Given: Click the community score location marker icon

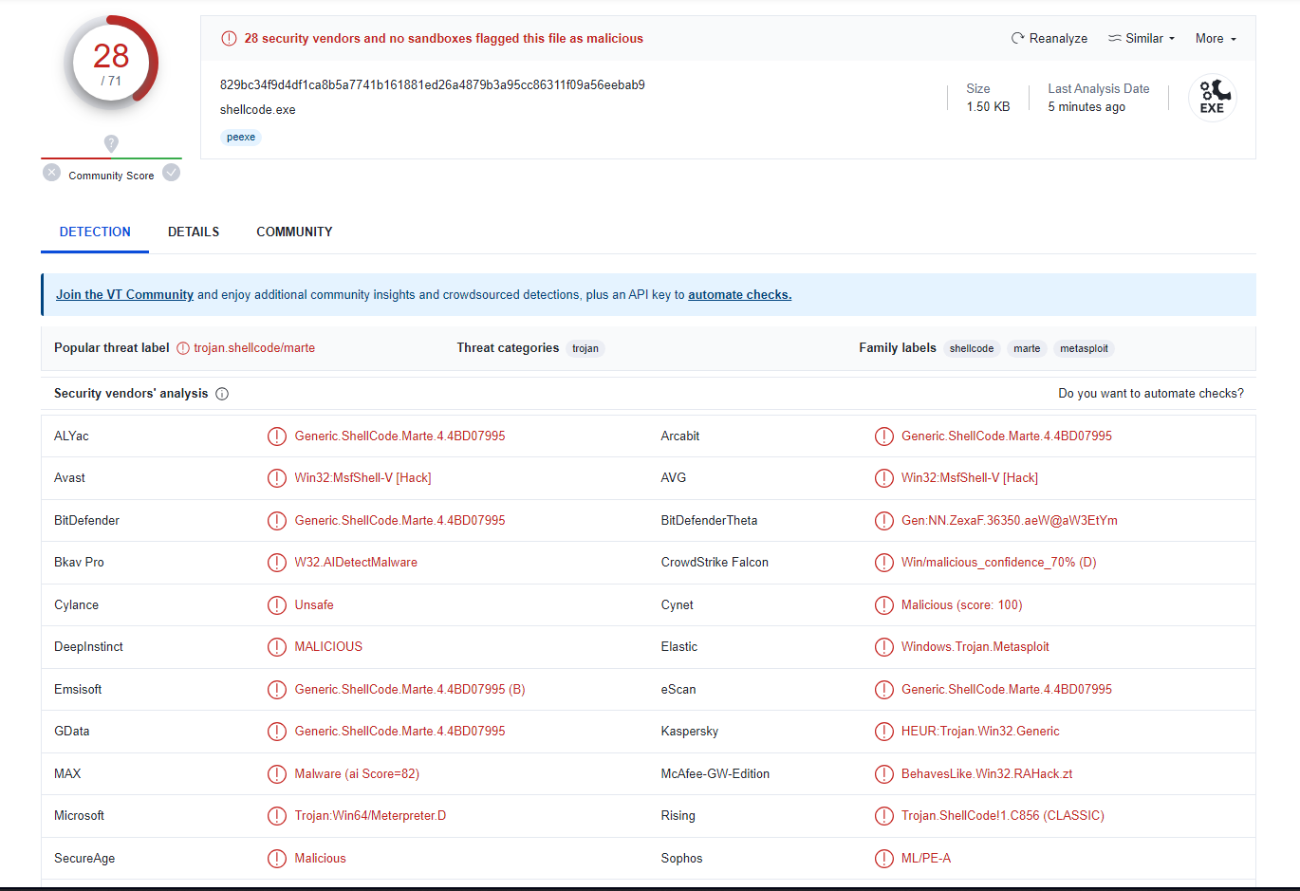Looking at the screenshot, I should (111, 143).
